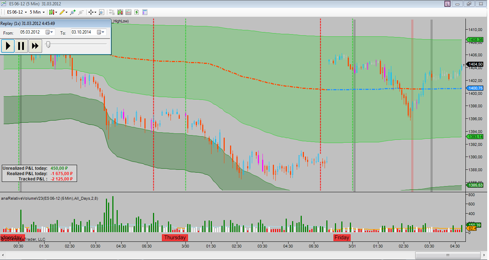Click the Tracked P&L value -2 125,00
This screenshot has width=489, height=260.
pos(62,179)
